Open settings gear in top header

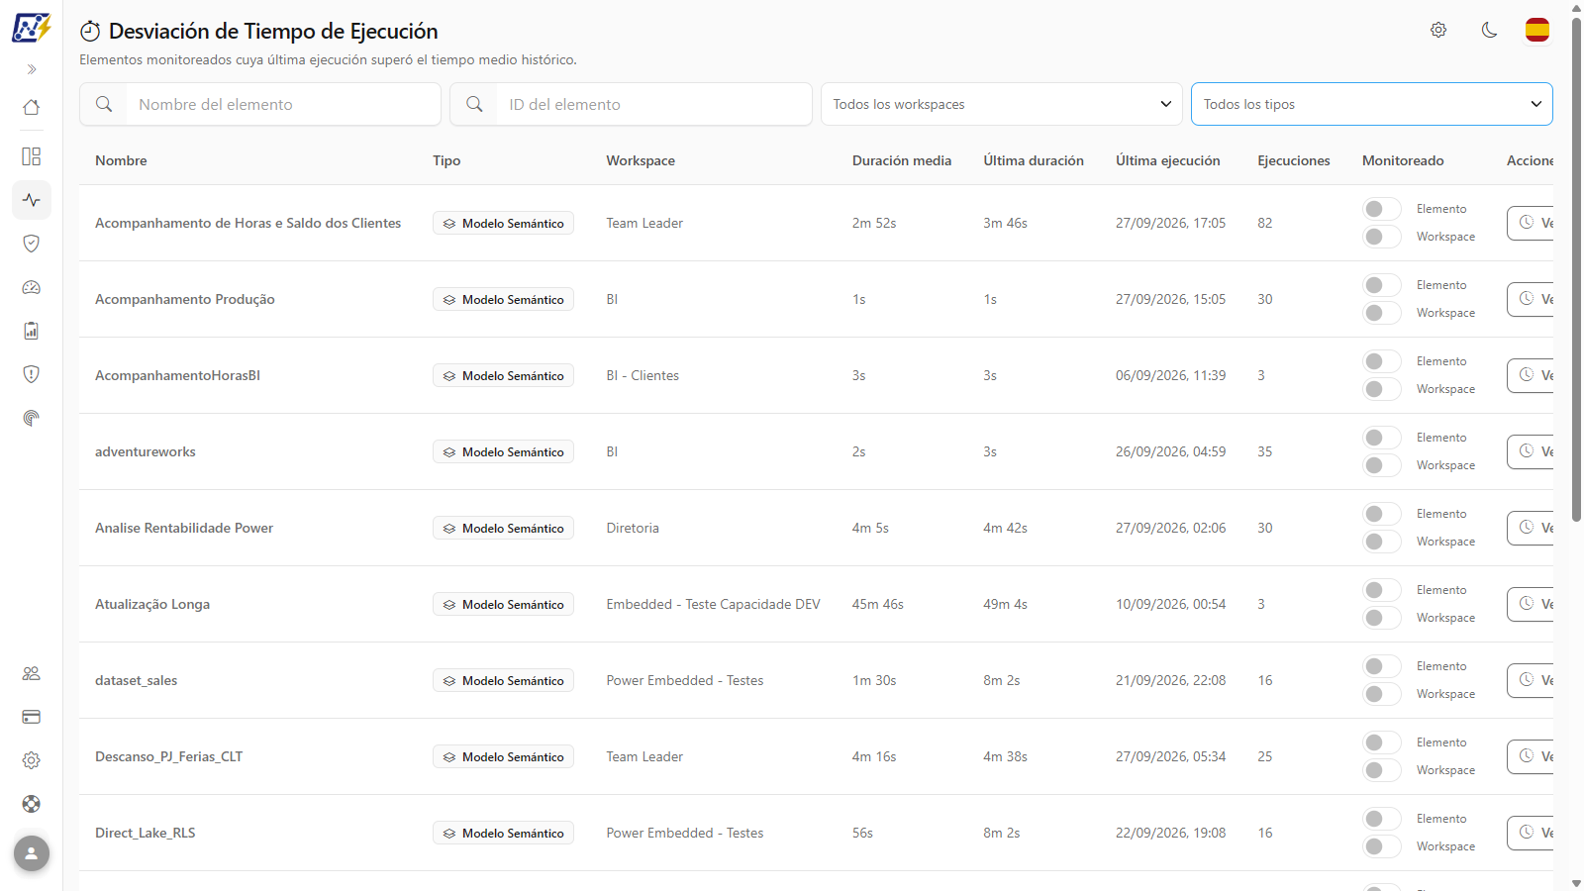point(1438,30)
